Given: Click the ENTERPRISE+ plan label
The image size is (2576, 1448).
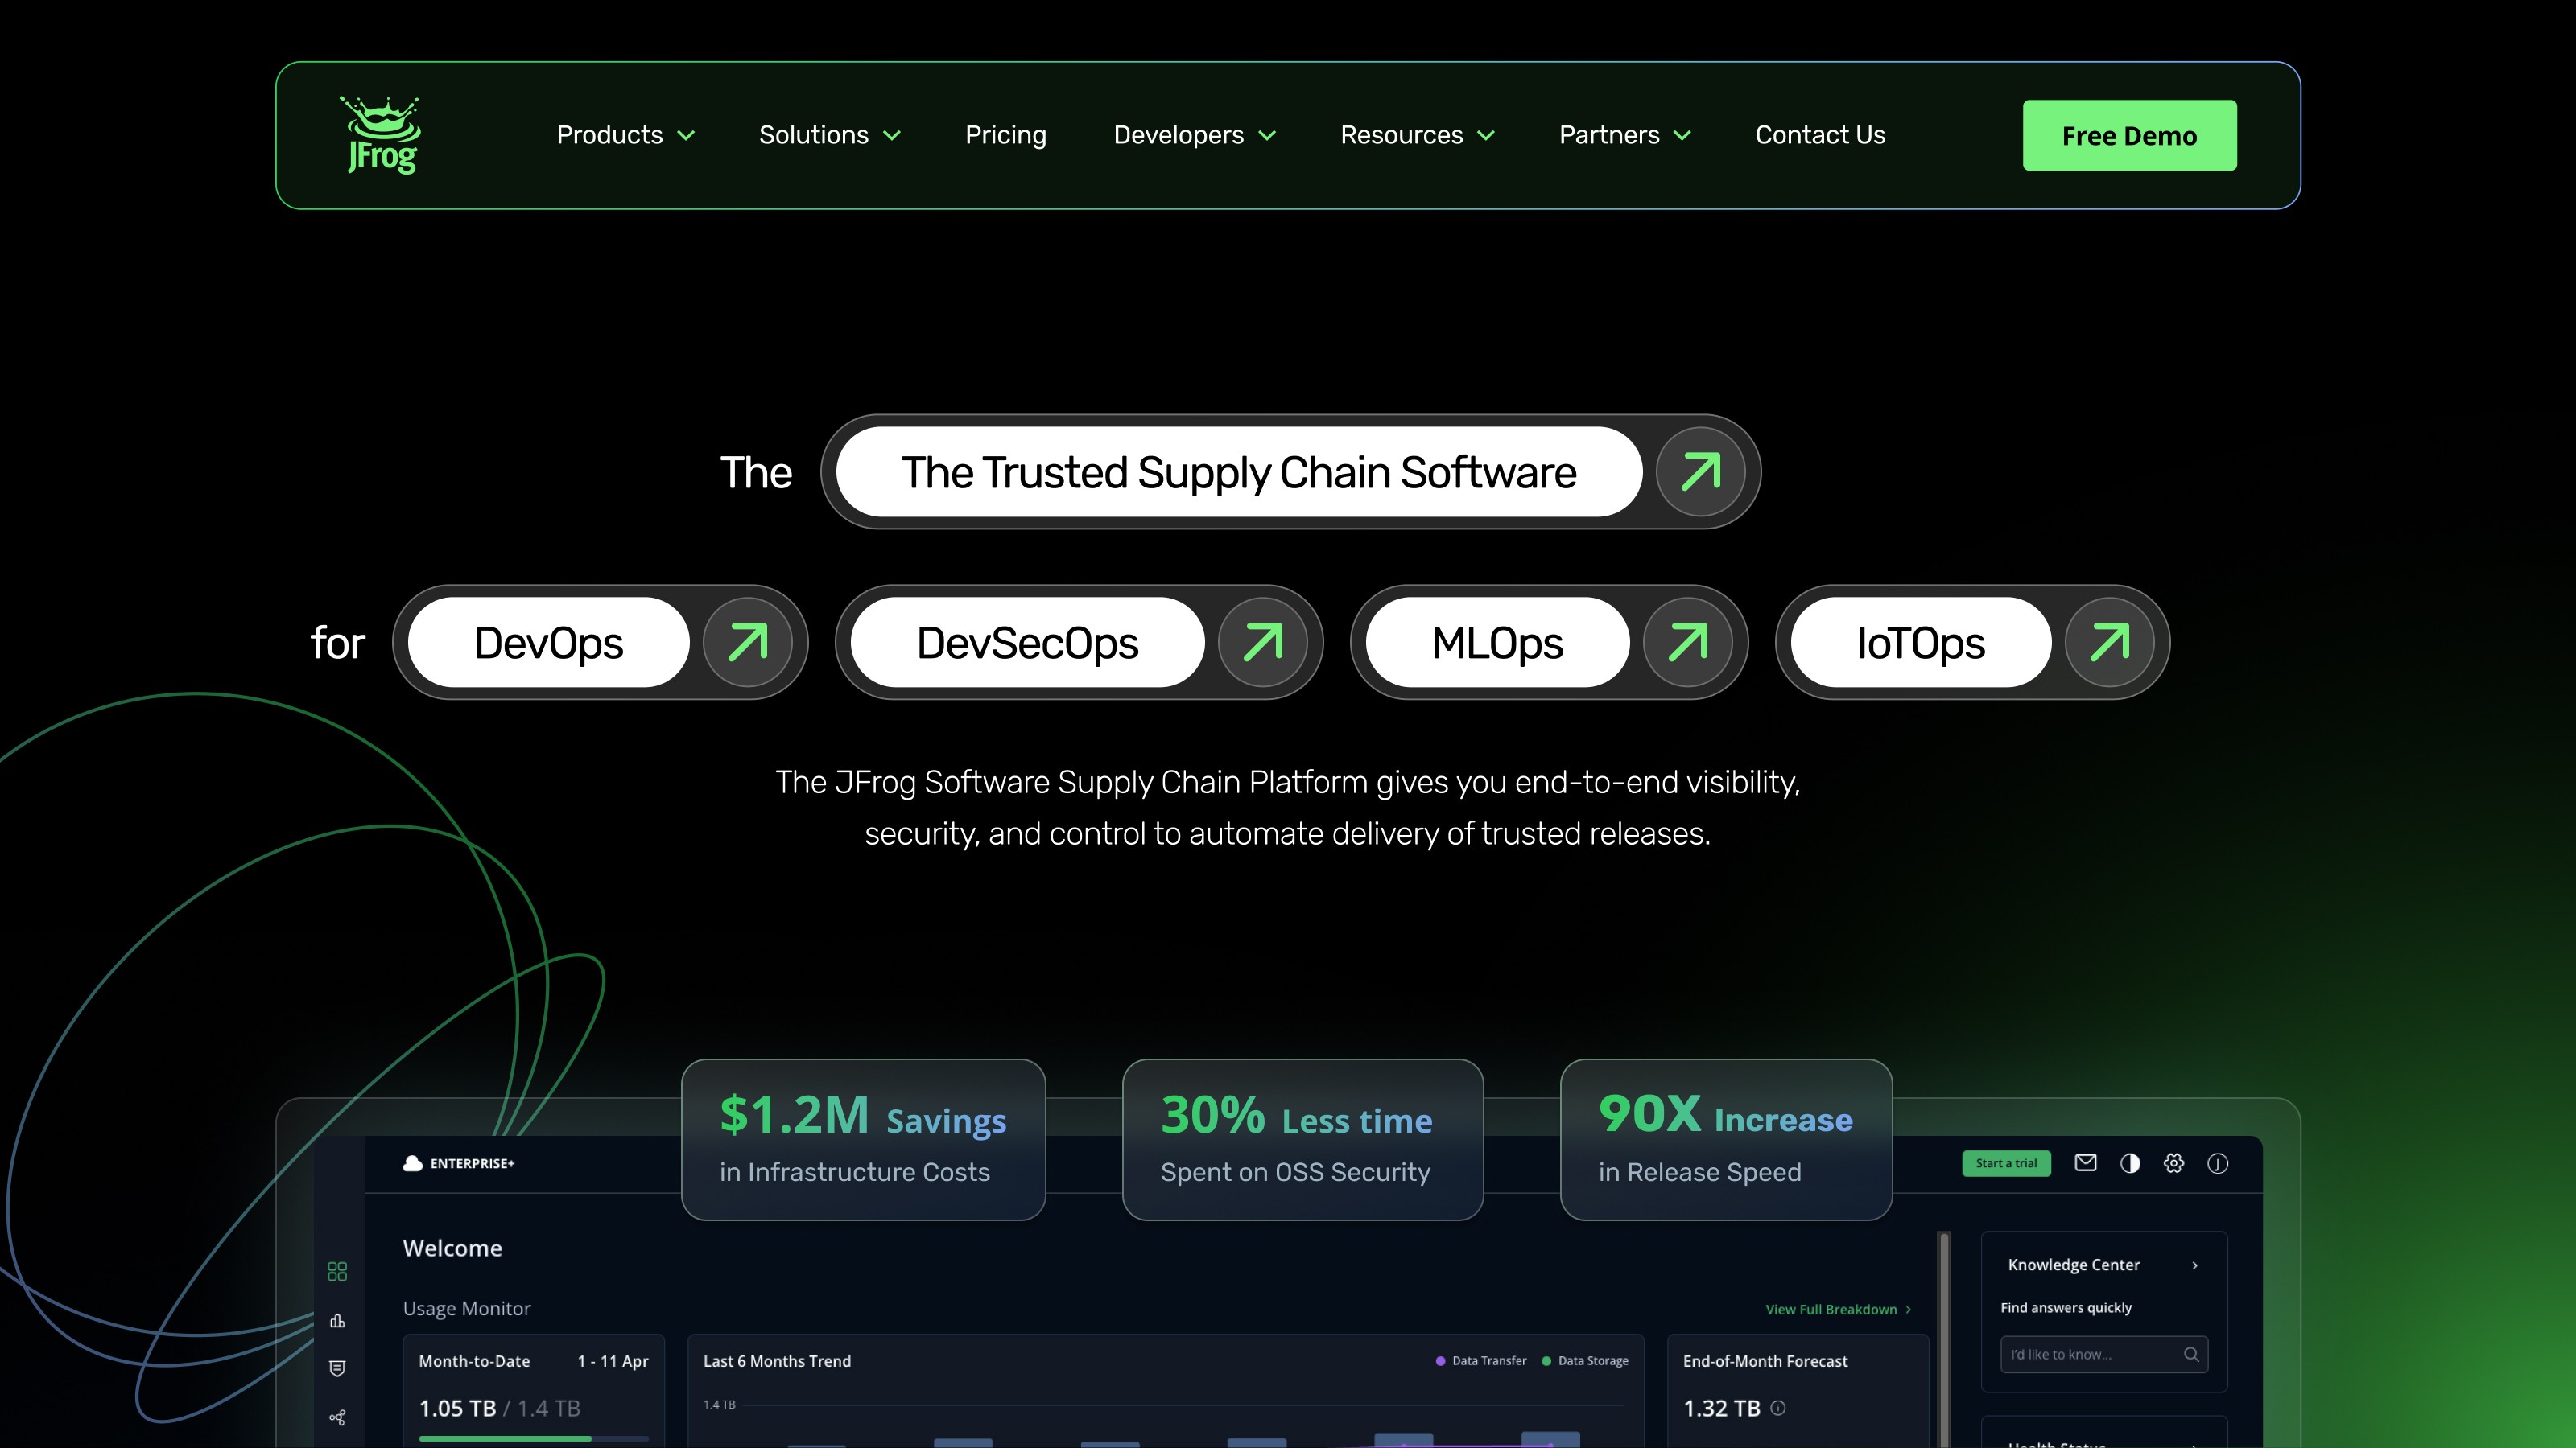Looking at the screenshot, I should (x=472, y=1163).
